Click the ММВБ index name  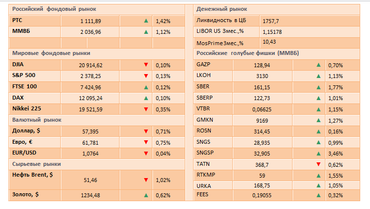[x=21, y=32]
